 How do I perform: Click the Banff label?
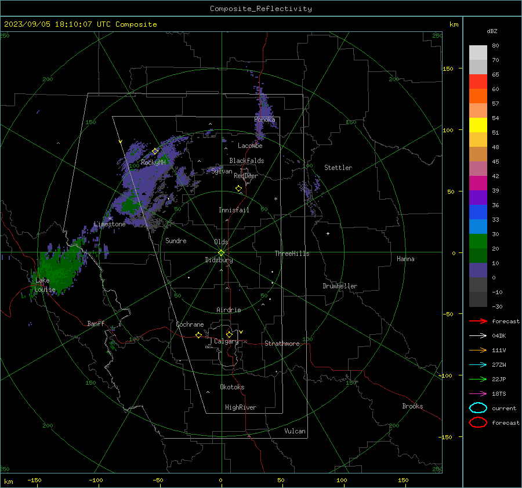pos(96,324)
